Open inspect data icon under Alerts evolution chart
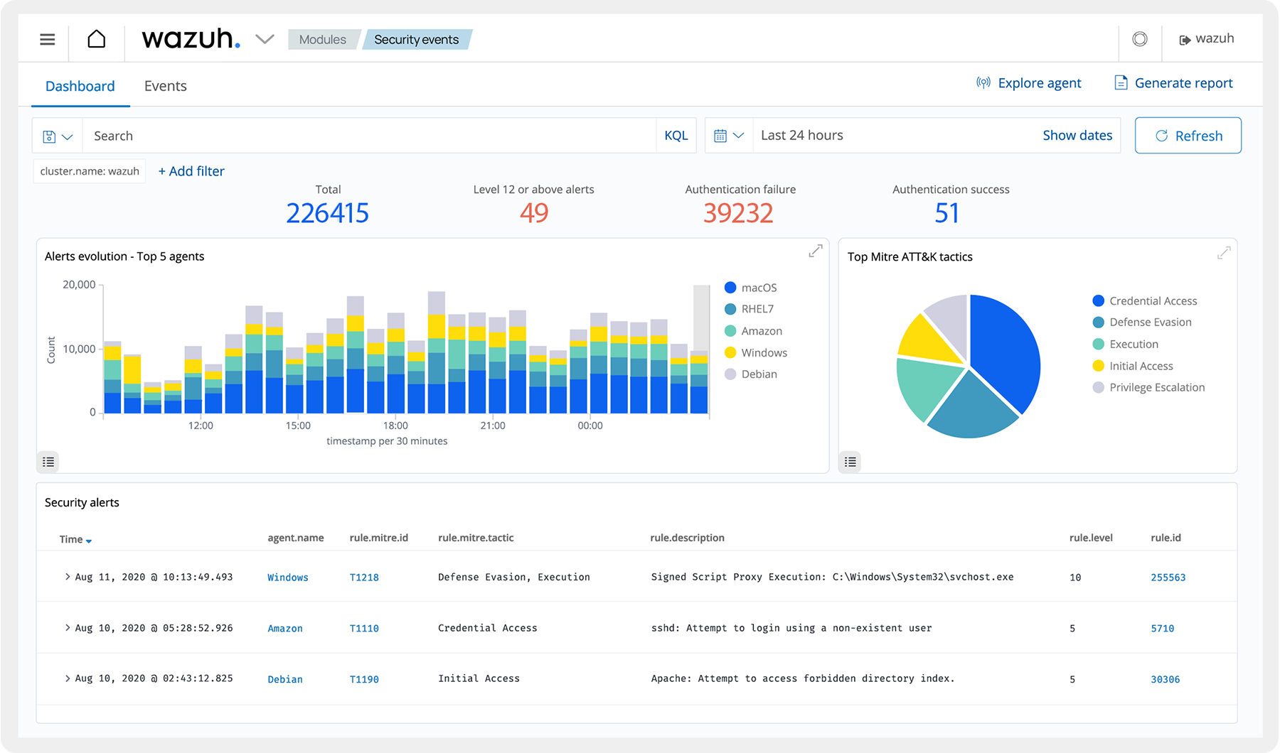1280x753 pixels. click(48, 462)
